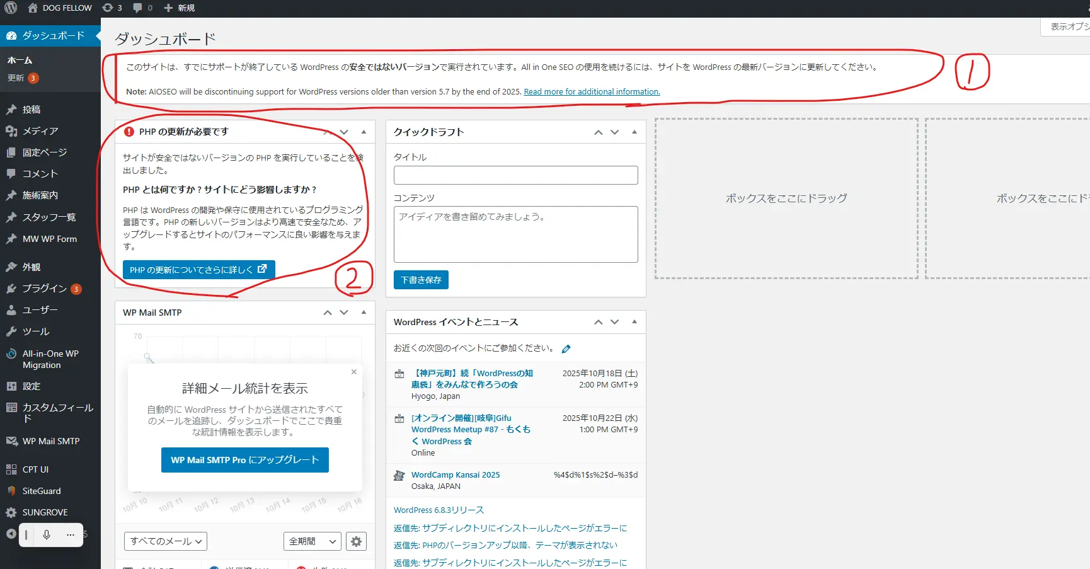Viewport: 1090px width, 569px height.
Task: Open the ellipsis menu in floating toolbar
Action: 71,535
